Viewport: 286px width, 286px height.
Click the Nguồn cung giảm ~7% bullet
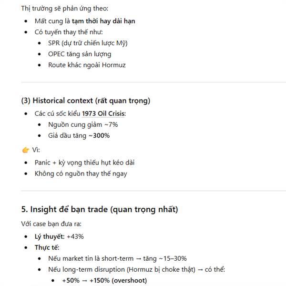click(83, 124)
